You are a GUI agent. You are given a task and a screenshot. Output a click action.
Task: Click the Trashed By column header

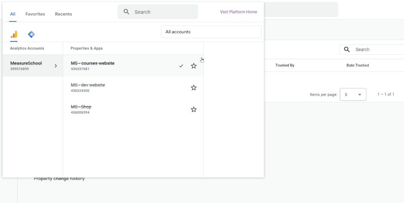(x=285, y=65)
